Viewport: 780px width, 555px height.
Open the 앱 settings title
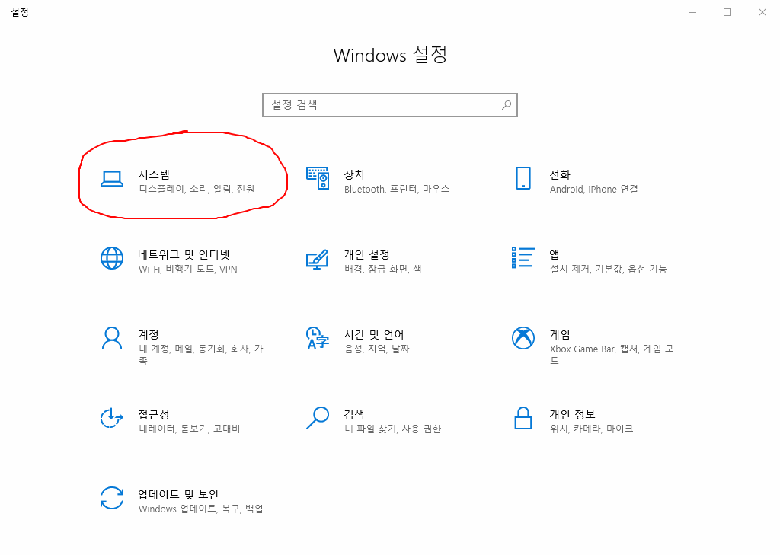[x=555, y=254]
